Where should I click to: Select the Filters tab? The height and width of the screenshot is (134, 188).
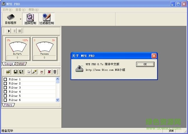(x=8, y=105)
